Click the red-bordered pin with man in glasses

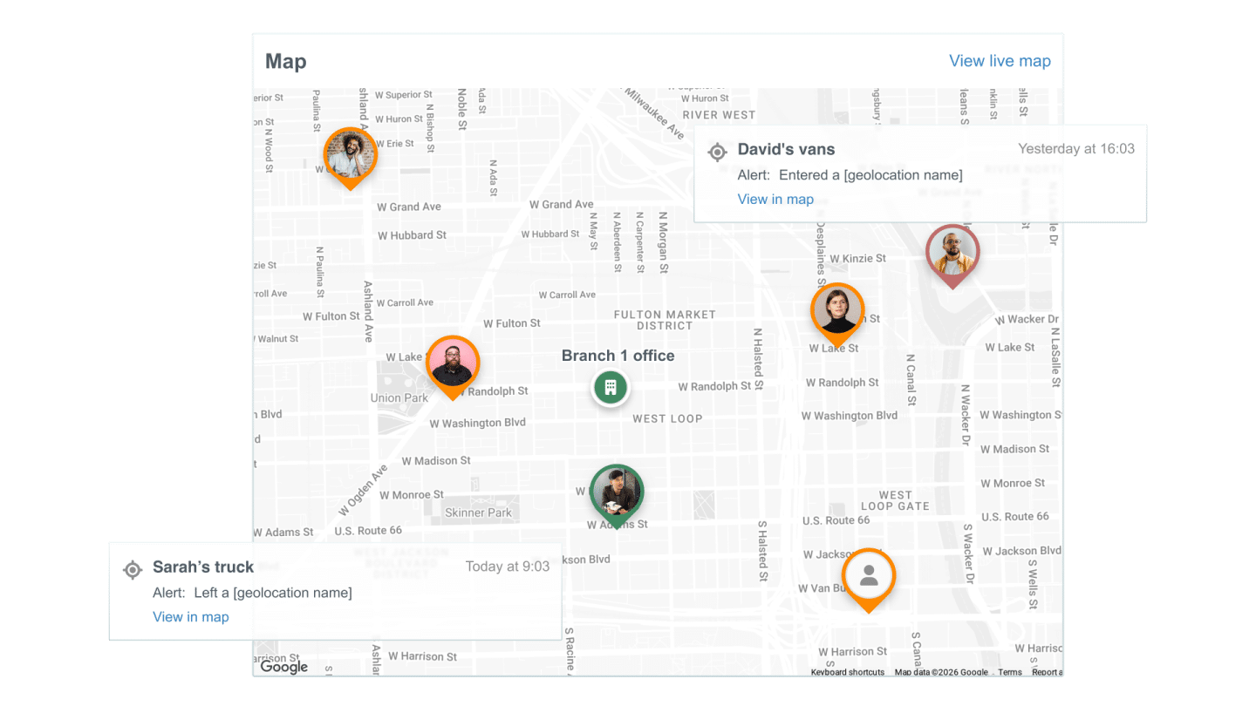(x=952, y=255)
